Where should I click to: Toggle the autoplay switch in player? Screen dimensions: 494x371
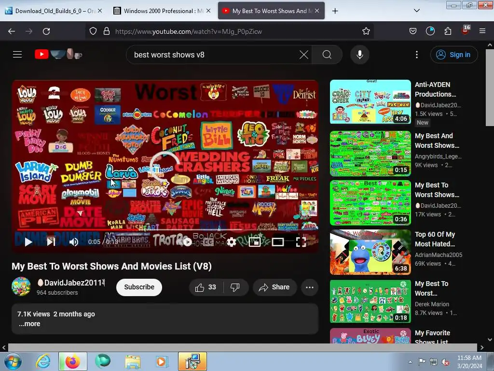(x=187, y=242)
